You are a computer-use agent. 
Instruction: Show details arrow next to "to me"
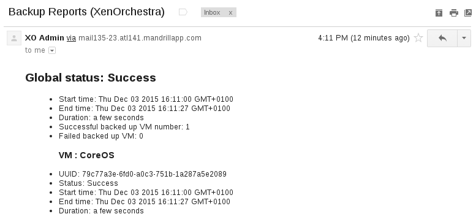click(x=52, y=50)
